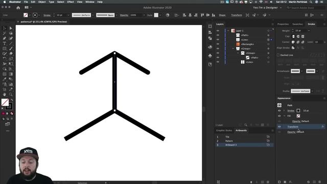The height and width of the screenshot is (184, 327).
Task: Click the Home icon in the top bar
Action: click(18, 8)
